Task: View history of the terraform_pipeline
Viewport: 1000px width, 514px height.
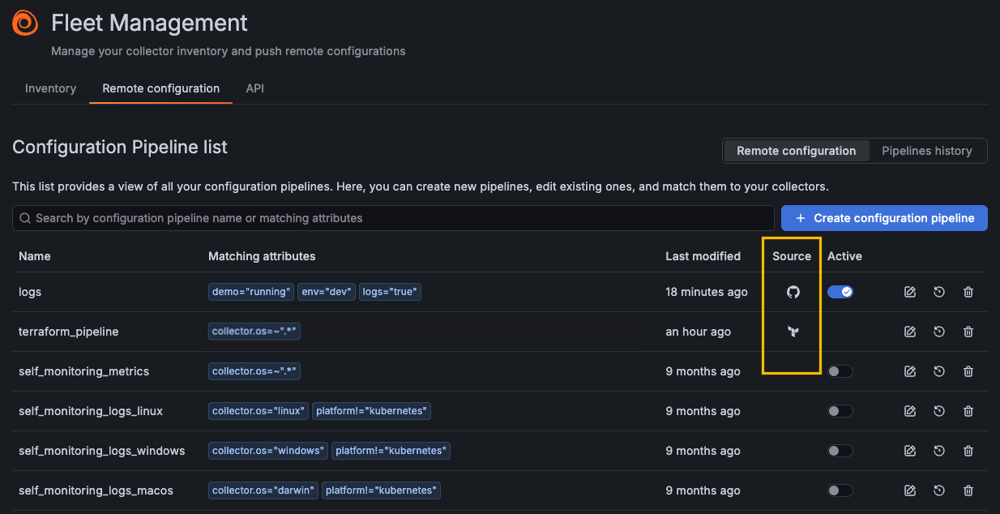Action: click(x=938, y=332)
